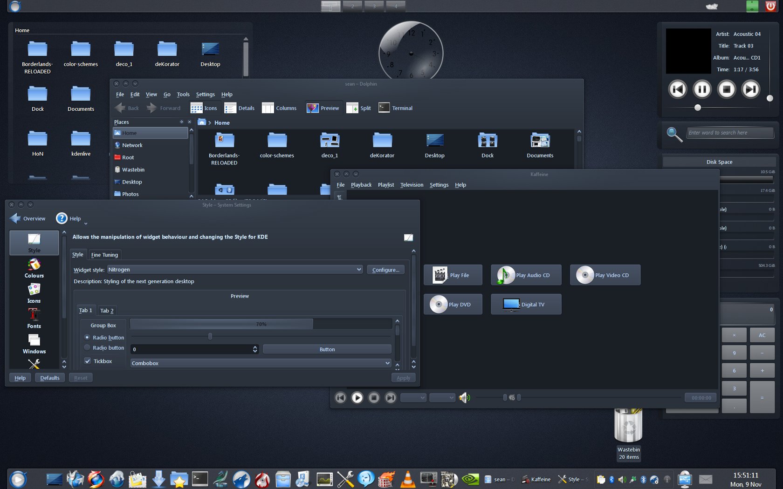Click the dictionary search word field
Image resolution: width=783 pixels, height=489 pixels.
[730, 133]
